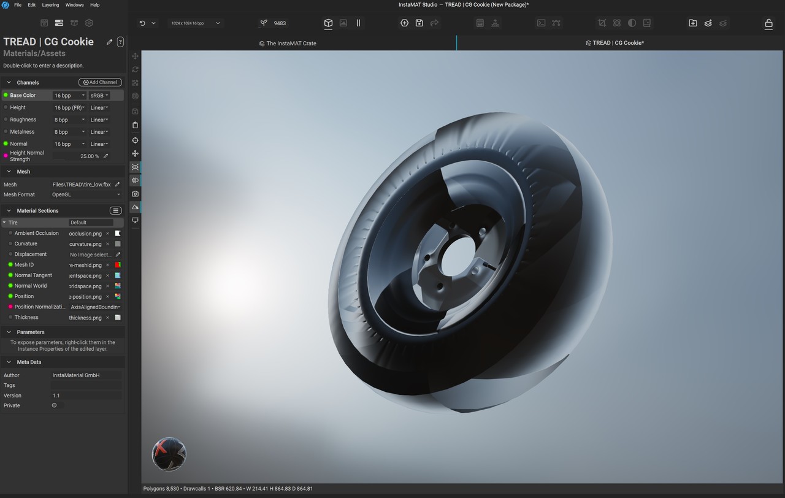Click the curve nodes icon
Viewport: 785px width, 498px height.
click(556, 23)
